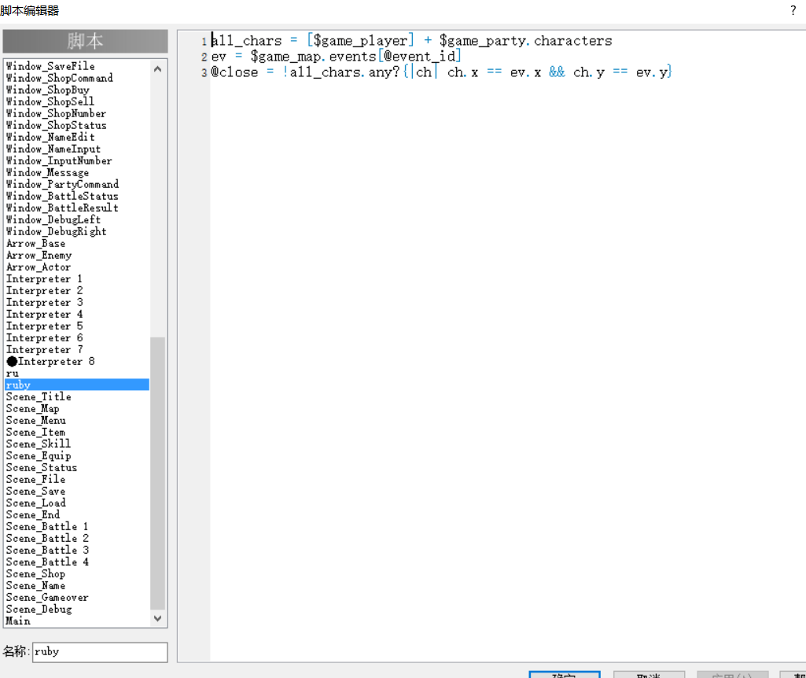Open the Interpreter 7 script
806x678 pixels.
44,350
